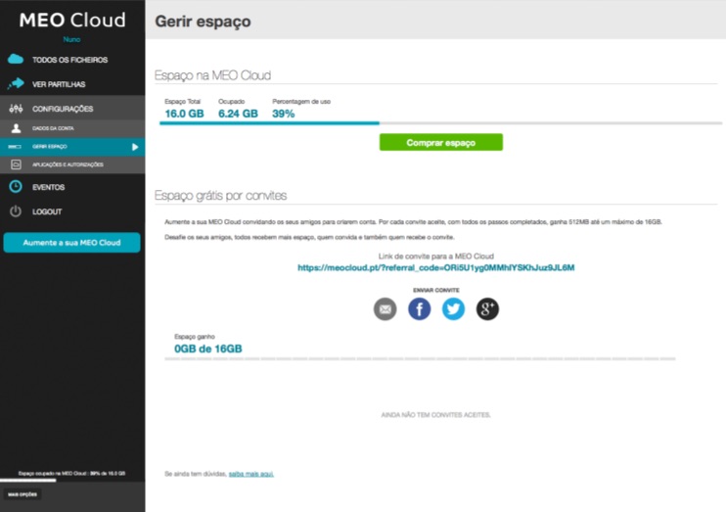The width and height of the screenshot is (726, 512).
Task: Click the 16.0 GB total space value
Action: tap(184, 114)
